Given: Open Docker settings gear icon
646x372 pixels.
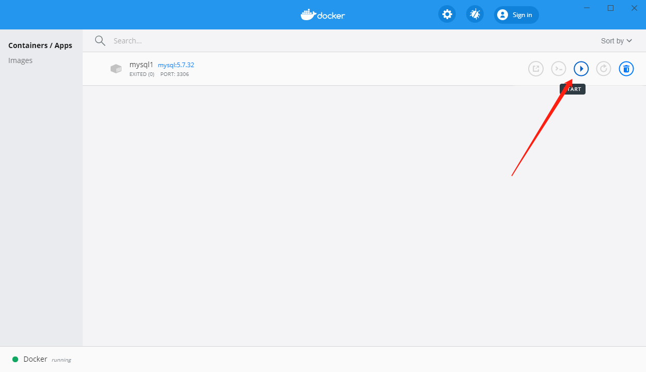Looking at the screenshot, I should click(447, 14).
